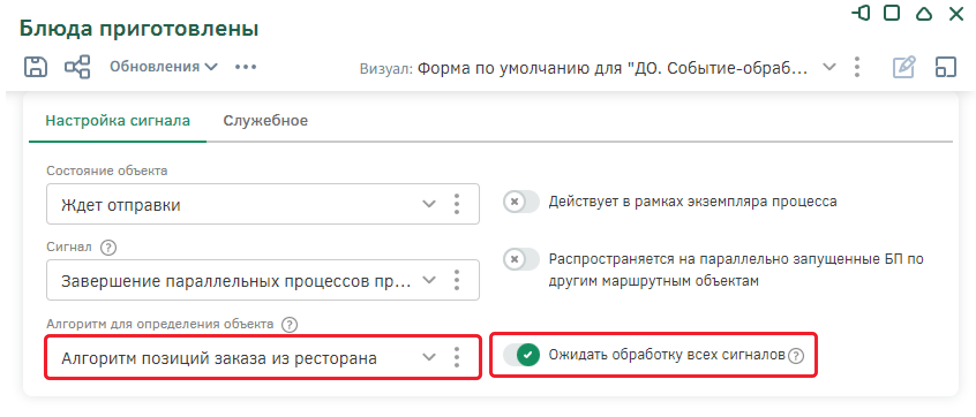Viewport: 976px width, 417px height.
Task: Open Алгоритм позиций заказа из ресторана dropdown
Action: point(429,357)
